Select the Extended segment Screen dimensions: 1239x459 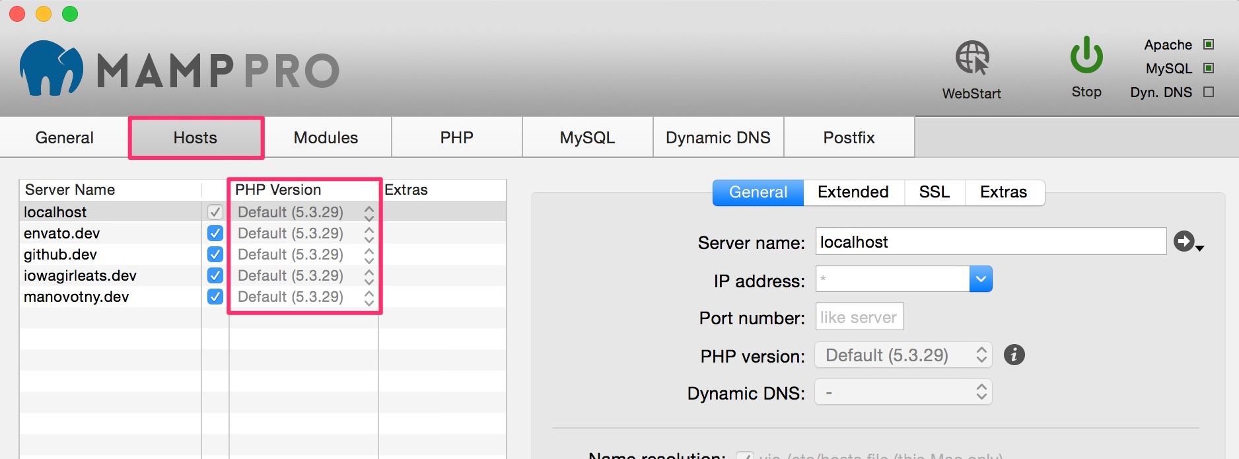pos(853,192)
